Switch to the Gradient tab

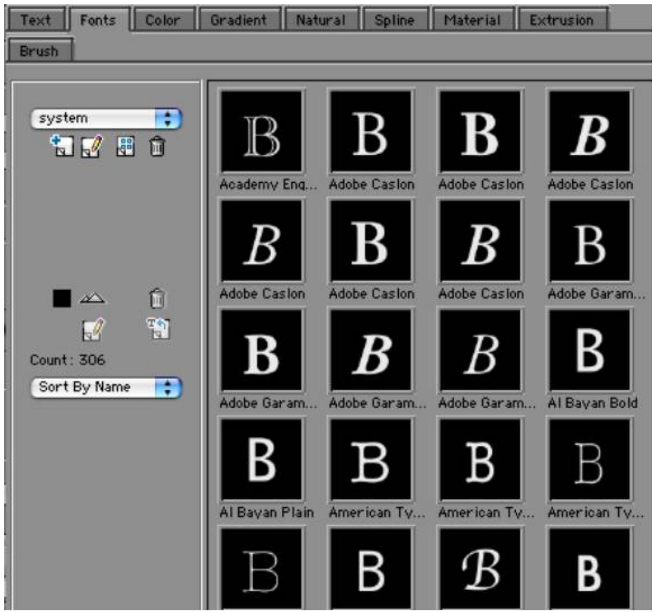pyautogui.click(x=239, y=20)
